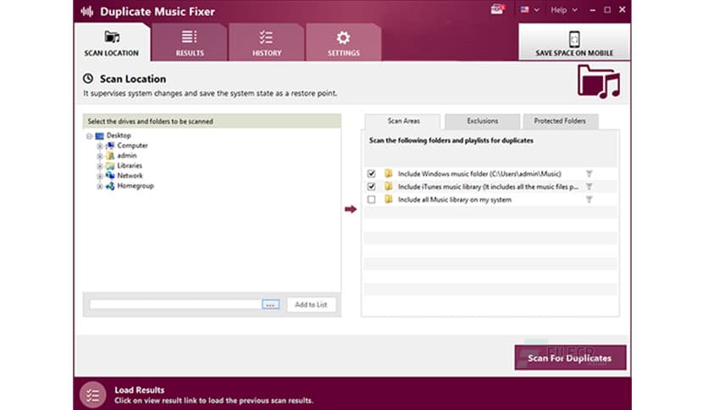Click the folder path input field
The width and height of the screenshot is (708, 410).
tap(175, 304)
